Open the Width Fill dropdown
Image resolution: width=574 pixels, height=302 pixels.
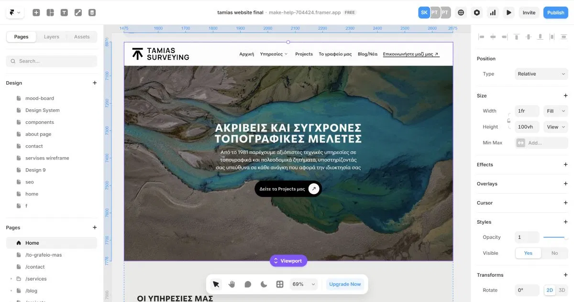[556, 111]
